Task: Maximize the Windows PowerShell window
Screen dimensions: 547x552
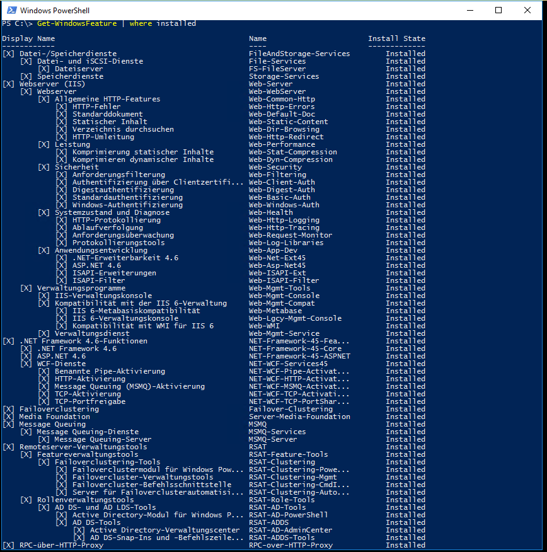Action: click(498, 10)
